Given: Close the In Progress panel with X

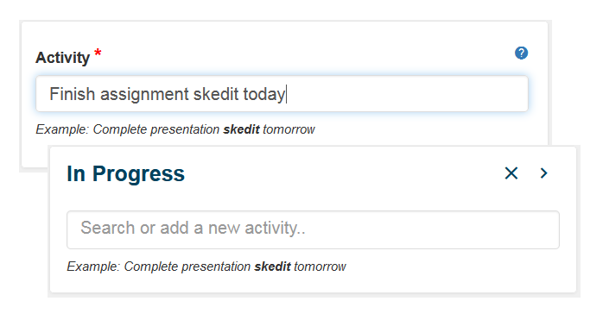Looking at the screenshot, I should point(511,173).
